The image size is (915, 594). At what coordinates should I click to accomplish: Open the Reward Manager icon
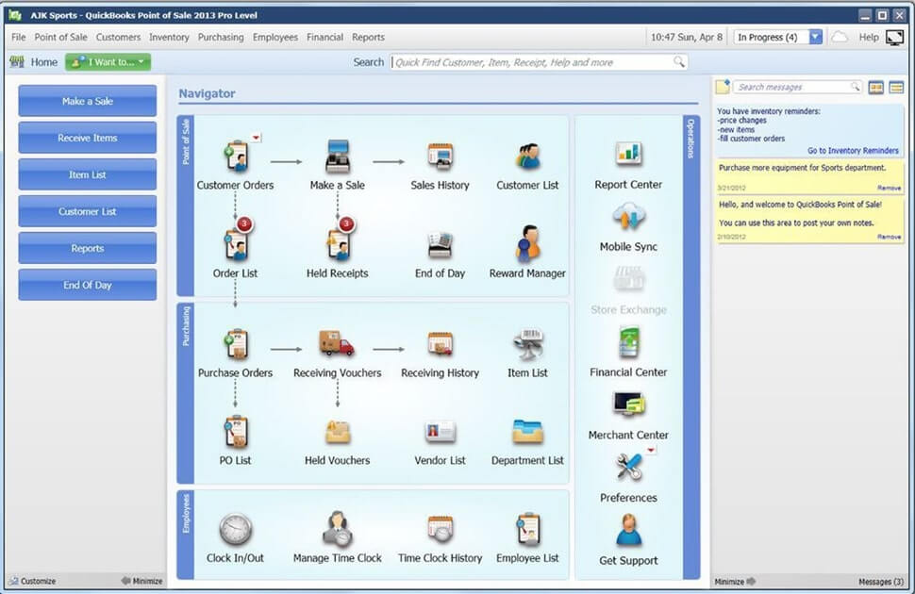[527, 242]
